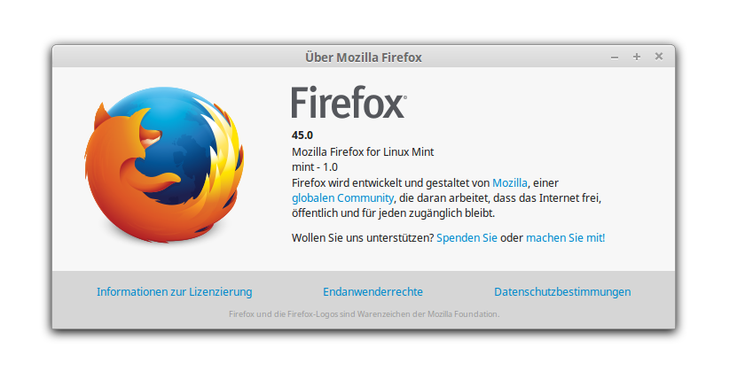Follow the globalen Community link
This screenshot has width=745, height=371.
click(x=342, y=197)
